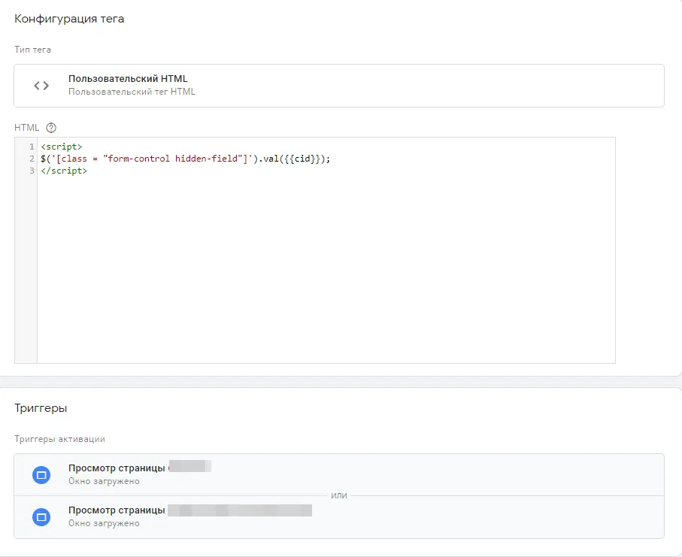This screenshot has height=557, width=682.
Task: Click the Триггеры section heading
Action: coord(41,408)
